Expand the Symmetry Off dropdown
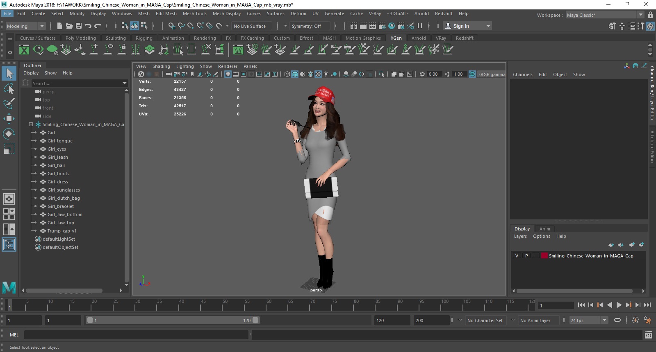The width and height of the screenshot is (656, 352). pyautogui.click(x=310, y=26)
